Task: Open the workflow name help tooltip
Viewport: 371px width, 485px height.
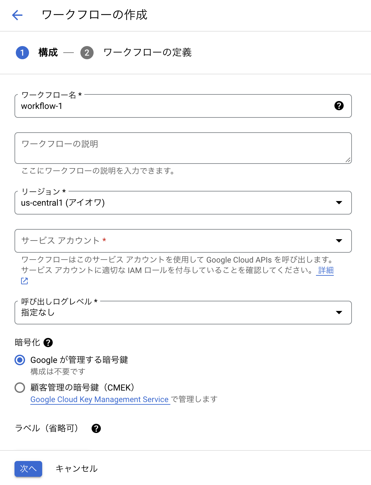Action: (x=339, y=106)
